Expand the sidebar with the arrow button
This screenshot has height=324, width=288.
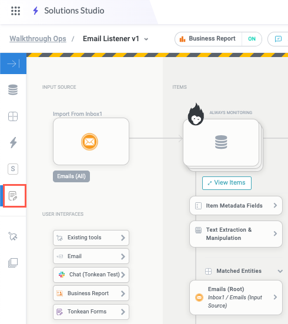(13, 64)
